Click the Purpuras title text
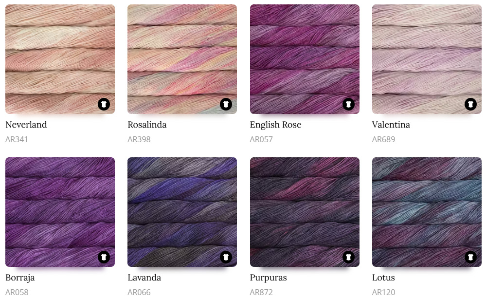486x299 pixels. (x=269, y=278)
